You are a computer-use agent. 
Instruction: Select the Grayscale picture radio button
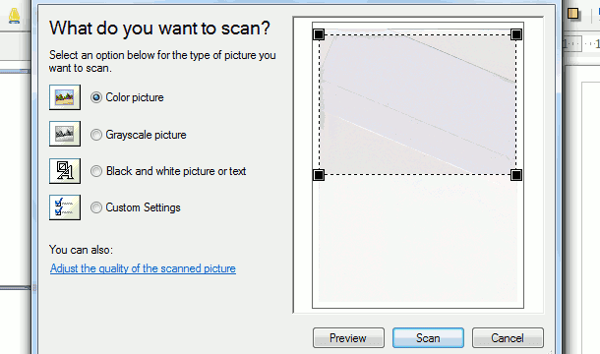(96, 135)
